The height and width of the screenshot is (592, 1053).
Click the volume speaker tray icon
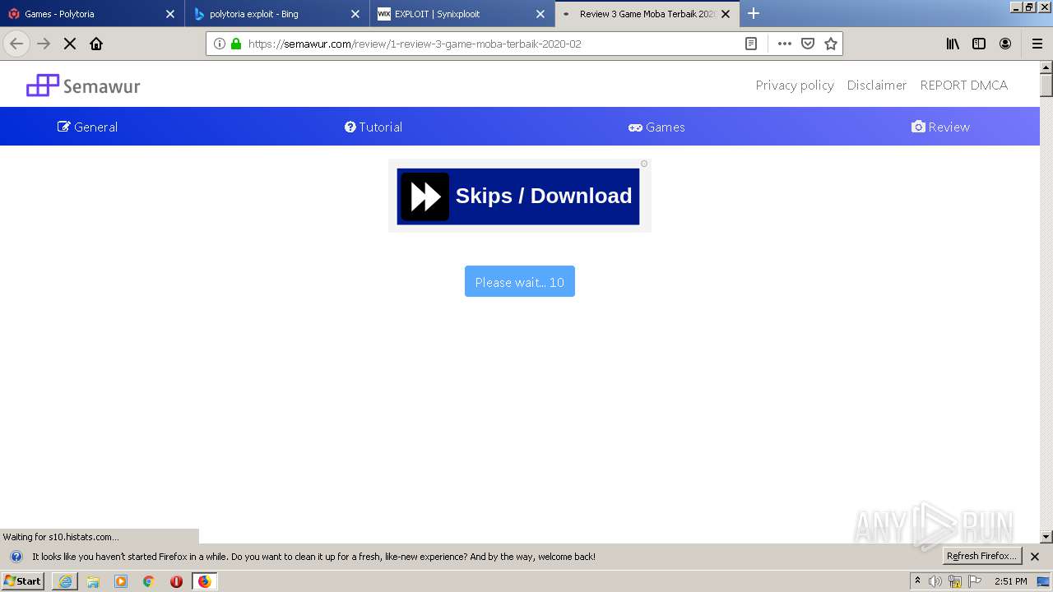(x=935, y=581)
